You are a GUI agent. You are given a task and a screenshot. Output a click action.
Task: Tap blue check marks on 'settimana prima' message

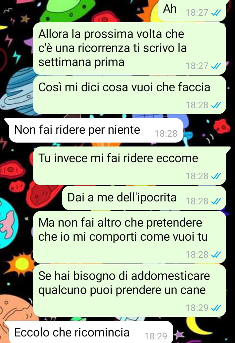click(216, 66)
